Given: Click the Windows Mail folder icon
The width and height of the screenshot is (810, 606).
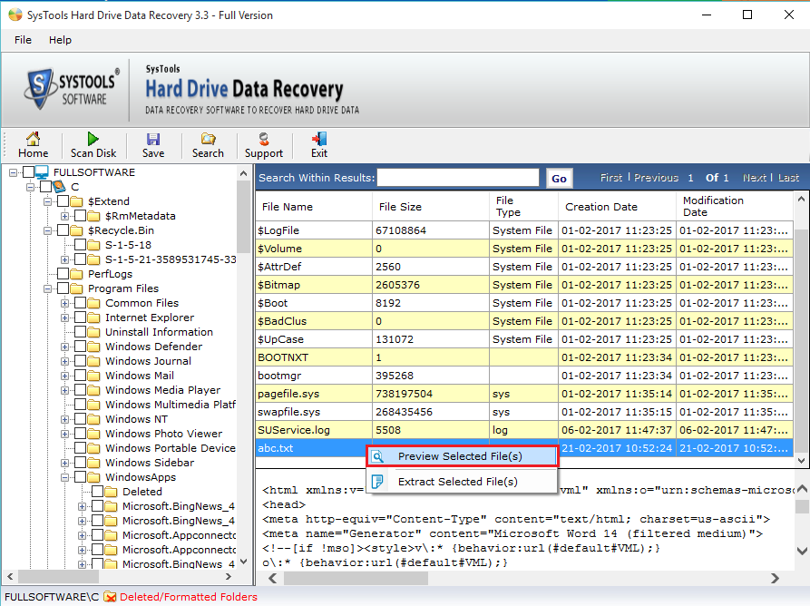Looking at the screenshot, I should tap(94, 376).
